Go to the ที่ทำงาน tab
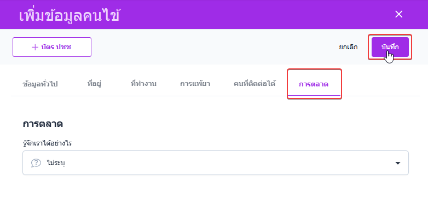This screenshot has width=428, height=221. click(143, 84)
